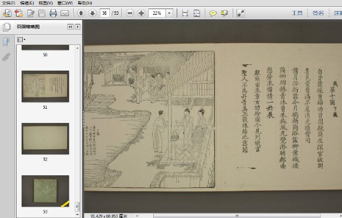Open the 编辑(E) menu

(x=27, y=3)
